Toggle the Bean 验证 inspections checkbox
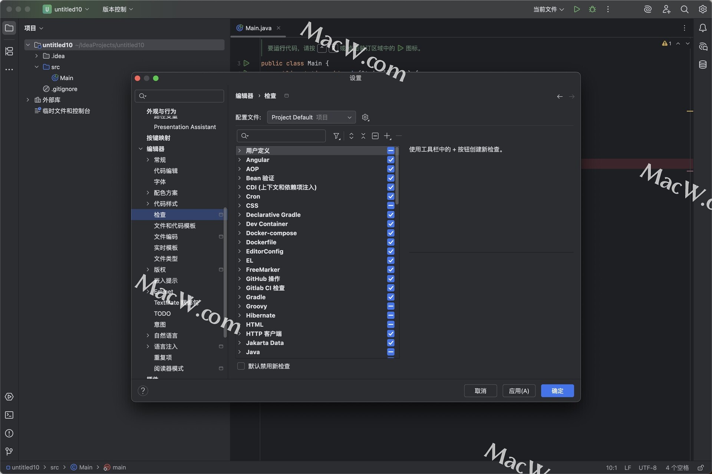 (x=391, y=178)
